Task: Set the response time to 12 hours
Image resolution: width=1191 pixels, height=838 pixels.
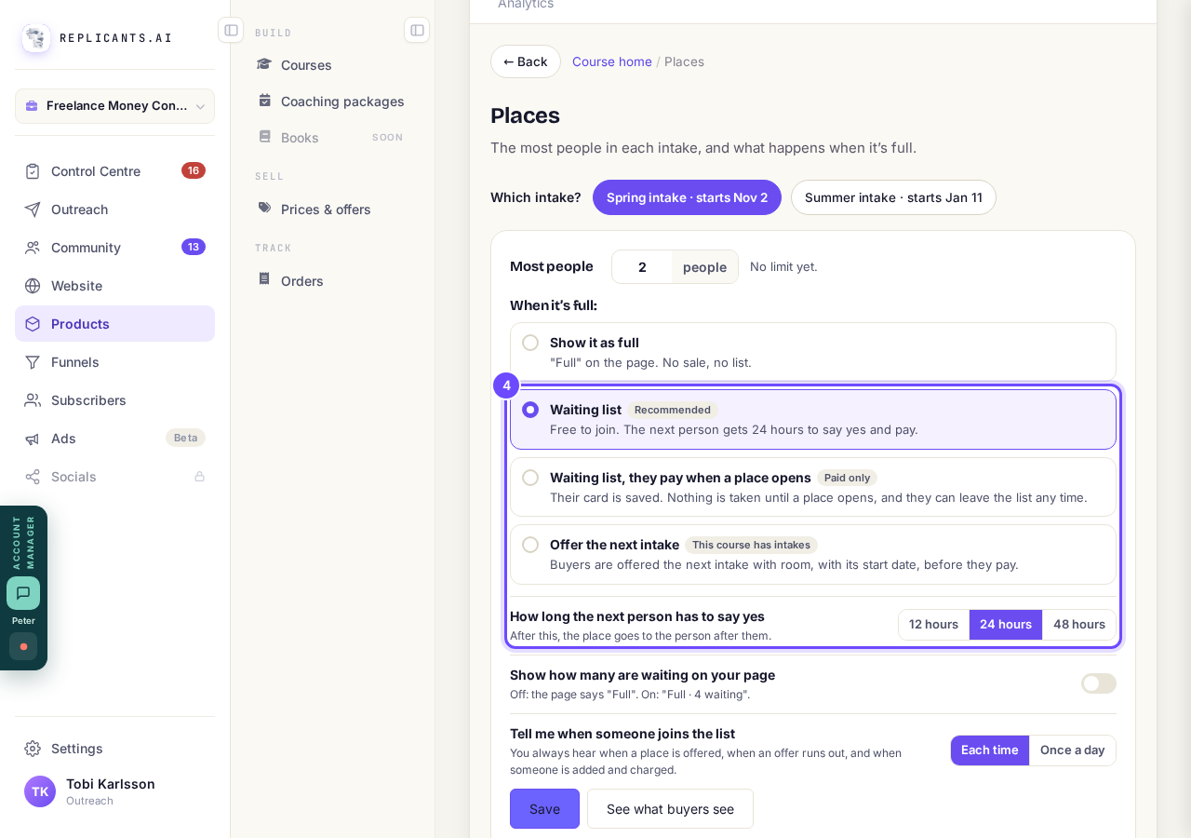Action: (933, 625)
